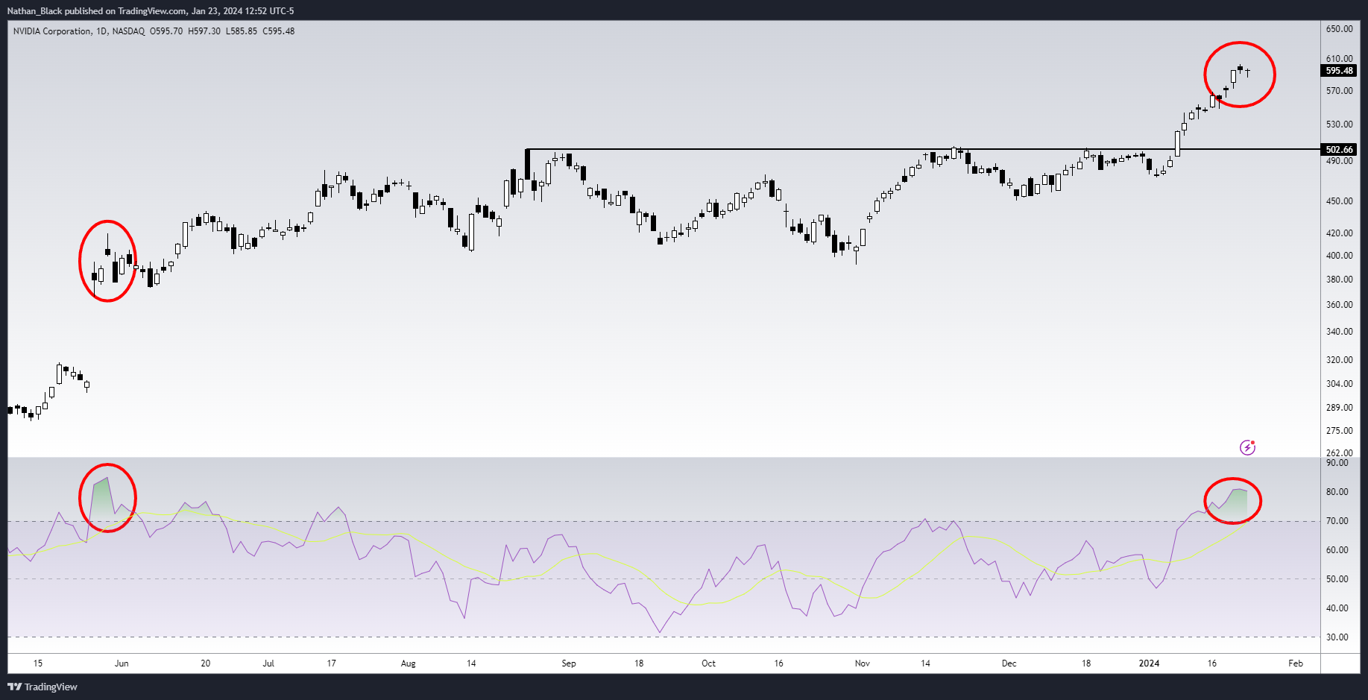Viewport: 1368px width, 700px height.
Task: Click the Oct label on the time axis
Action: tap(709, 663)
